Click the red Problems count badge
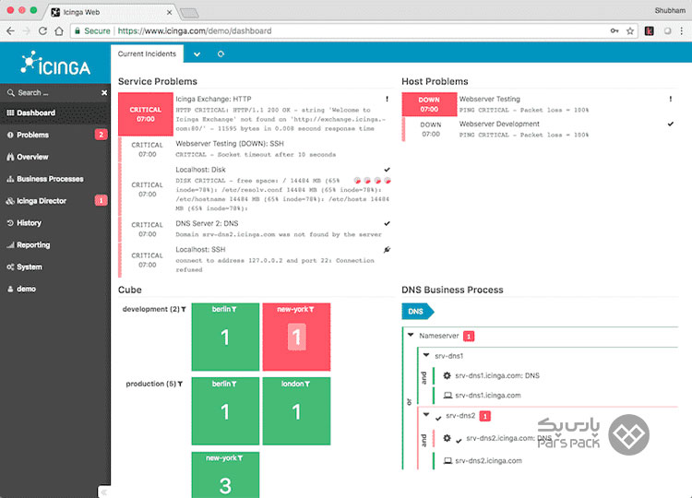 pyautogui.click(x=101, y=135)
